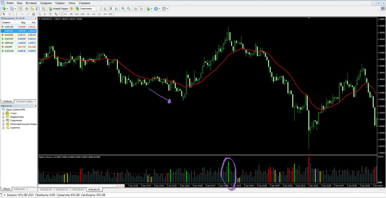Open the New Chart dropdown arrow

(x=7, y=9)
